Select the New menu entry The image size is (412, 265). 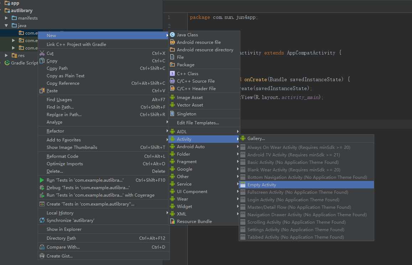(x=104, y=36)
